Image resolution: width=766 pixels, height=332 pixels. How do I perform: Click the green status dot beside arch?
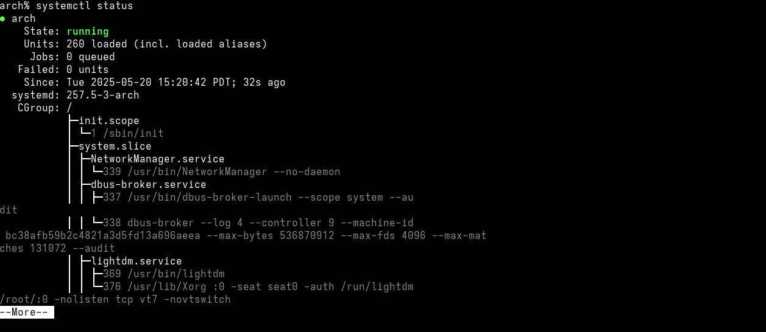tap(2, 19)
